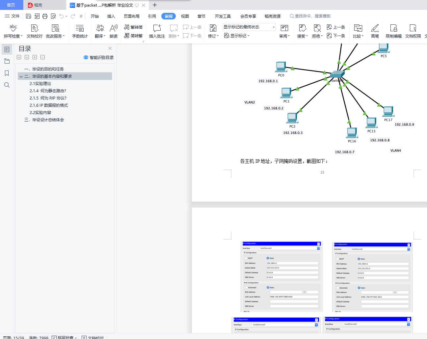Click the minus box icon in 目录 panel
The height and width of the screenshot is (339, 427).
pyautogui.click(x=42, y=57)
